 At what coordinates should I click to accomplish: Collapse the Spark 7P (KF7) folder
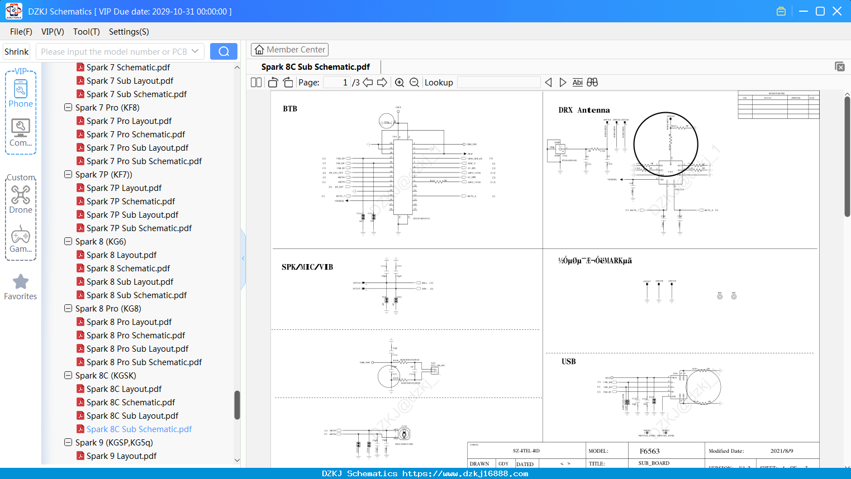pyautogui.click(x=68, y=174)
